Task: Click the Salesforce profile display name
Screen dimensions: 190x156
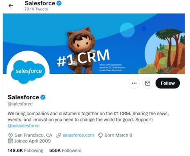Action: coord(23,97)
